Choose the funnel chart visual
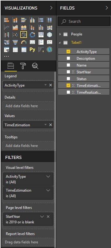Image resolution: width=111 pixels, height=248 pixels. tap(15, 42)
